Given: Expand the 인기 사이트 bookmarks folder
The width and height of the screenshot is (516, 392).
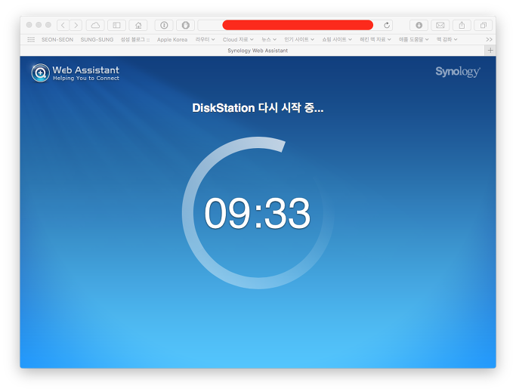Looking at the screenshot, I should [x=299, y=39].
